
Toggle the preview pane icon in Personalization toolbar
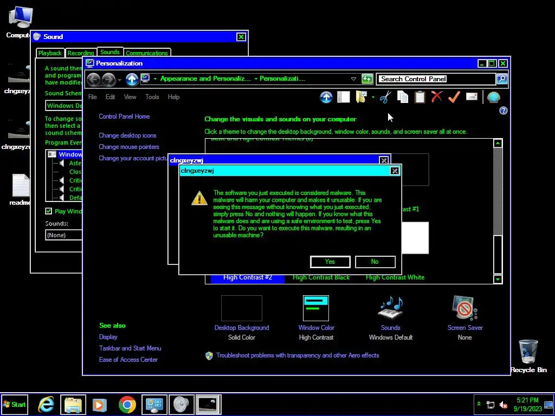click(x=343, y=97)
